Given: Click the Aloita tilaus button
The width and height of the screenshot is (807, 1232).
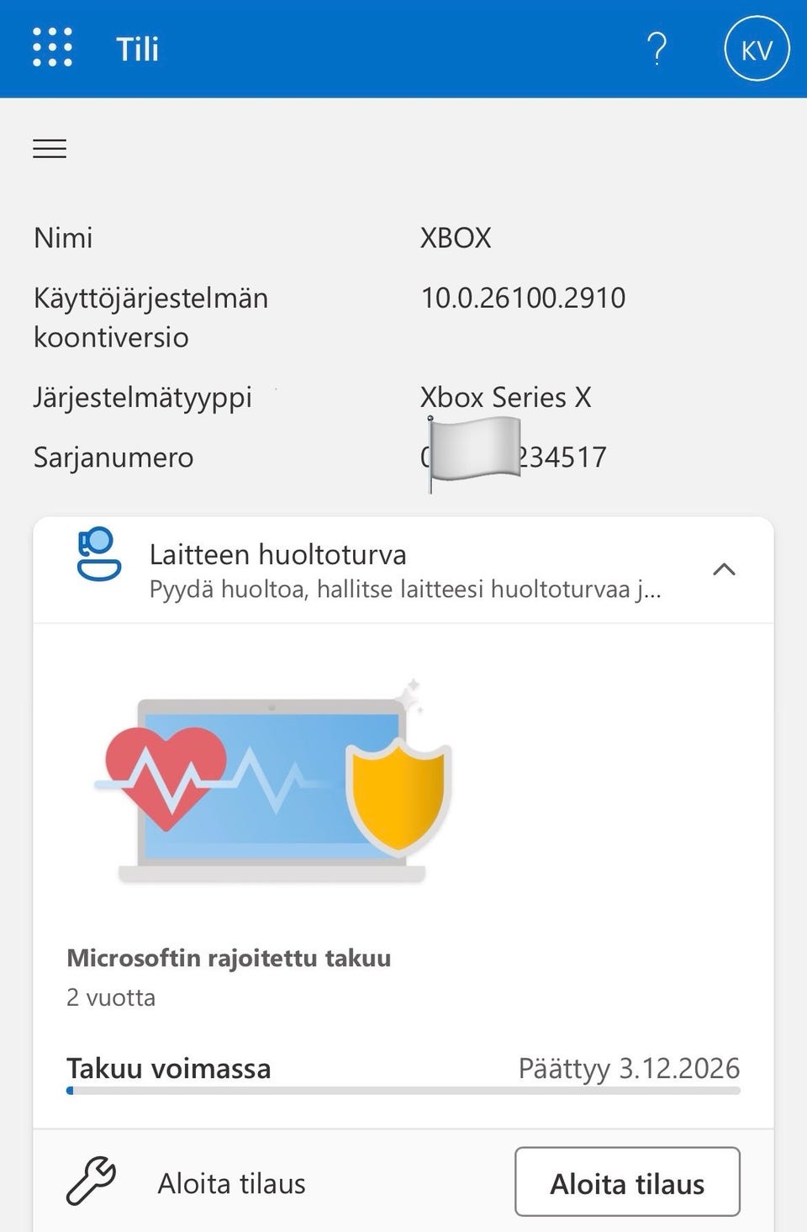Looking at the screenshot, I should click(627, 1182).
